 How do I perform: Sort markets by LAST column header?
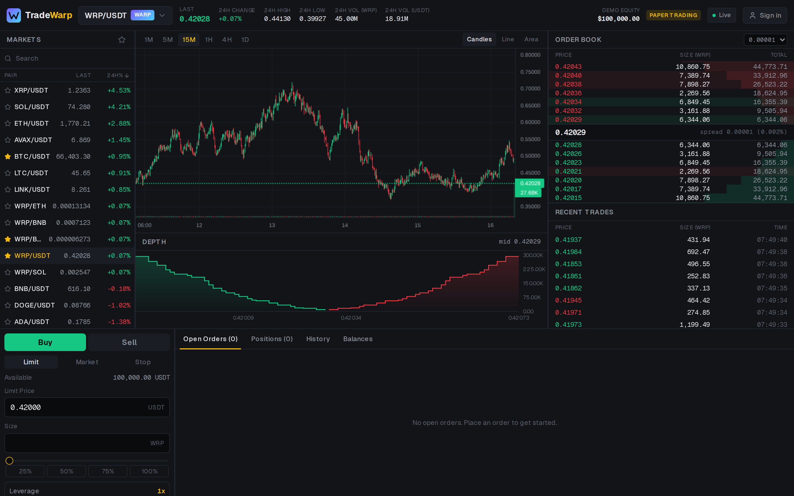(x=83, y=76)
